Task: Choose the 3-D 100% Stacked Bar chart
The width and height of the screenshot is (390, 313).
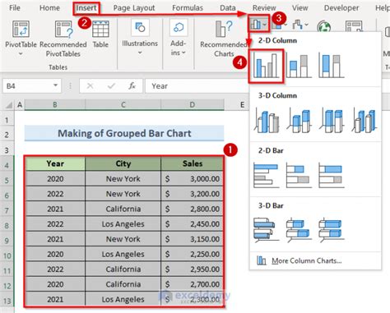Action: coord(332,230)
